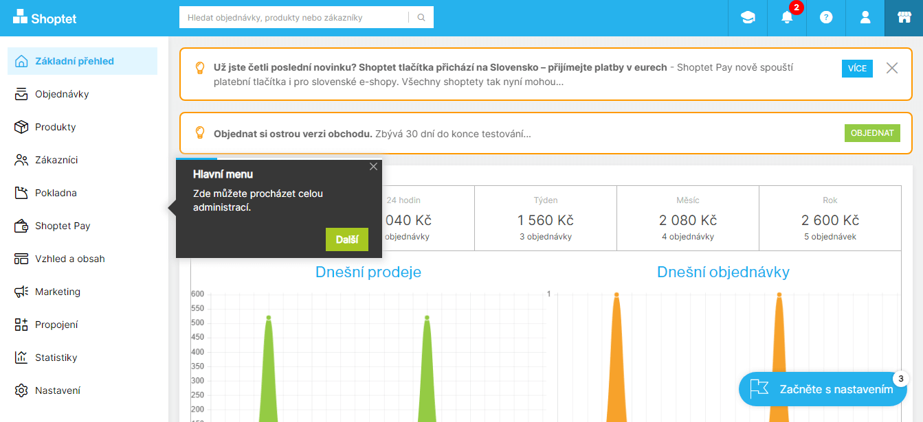Screen dimensions: 923x422
Task: Open Pokladna menu item
Action: (x=82, y=193)
